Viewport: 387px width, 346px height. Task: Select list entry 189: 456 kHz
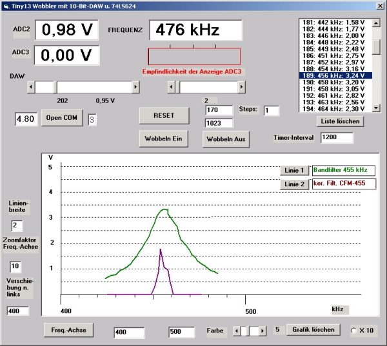334,75
